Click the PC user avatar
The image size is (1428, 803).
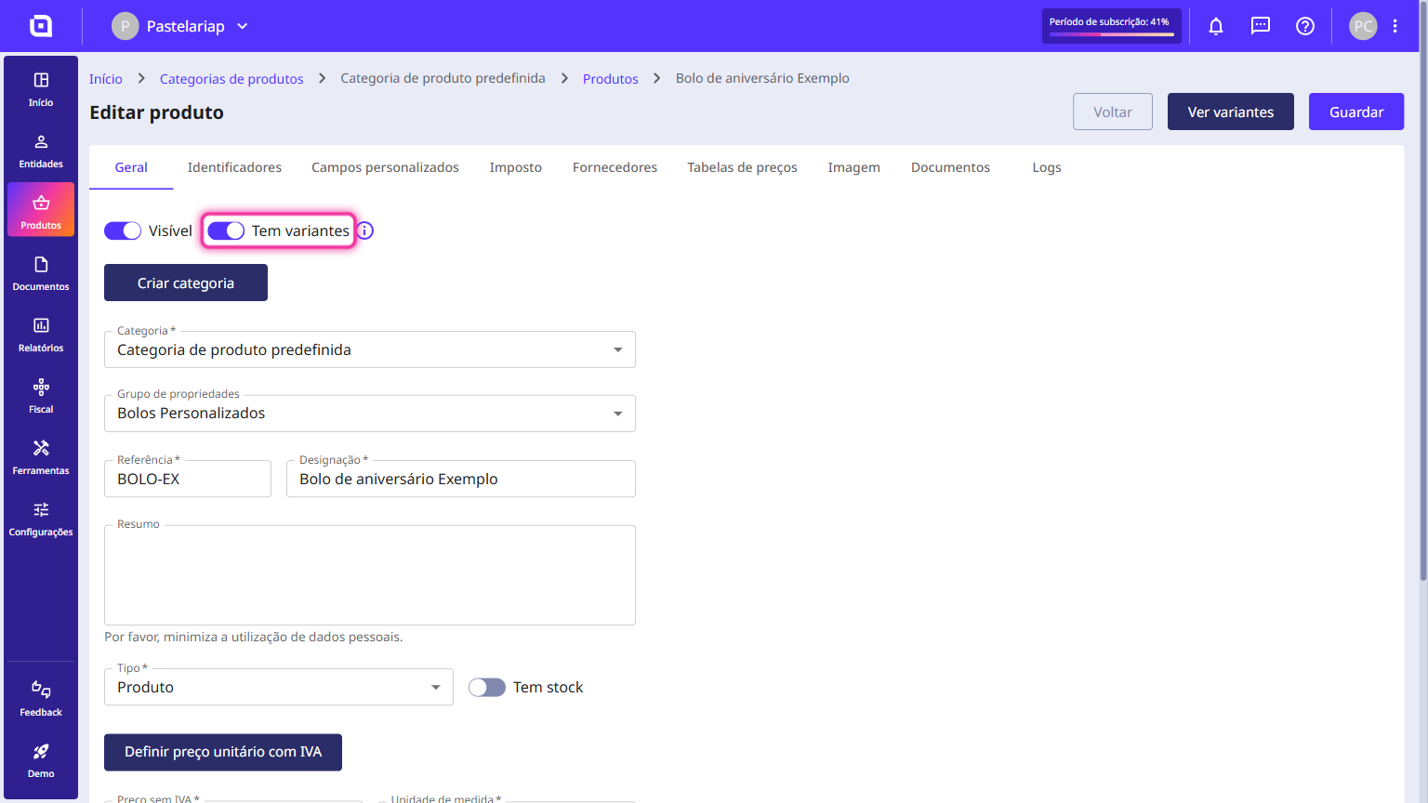point(1363,26)
